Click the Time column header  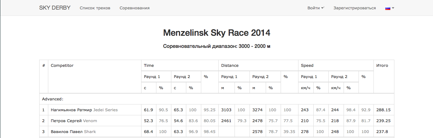(149, 66)
